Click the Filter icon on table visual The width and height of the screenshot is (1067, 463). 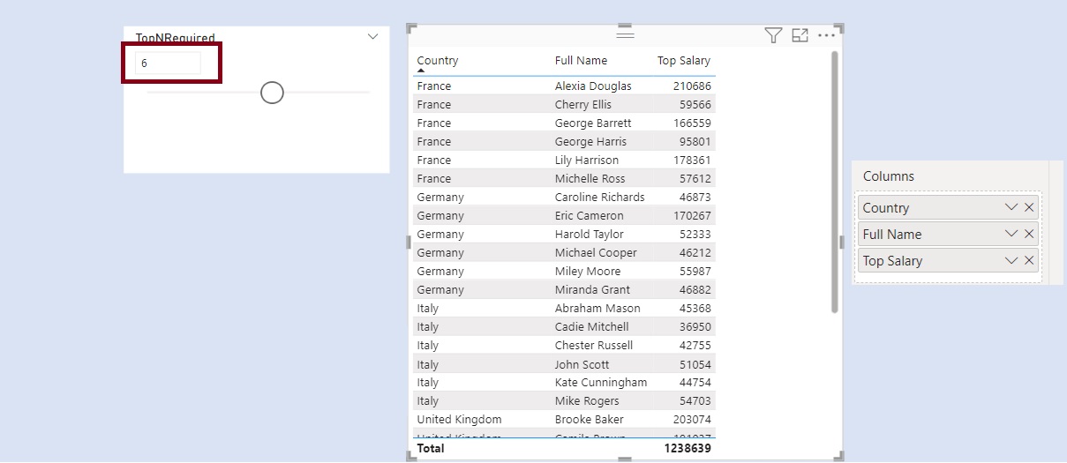(773, 35)
